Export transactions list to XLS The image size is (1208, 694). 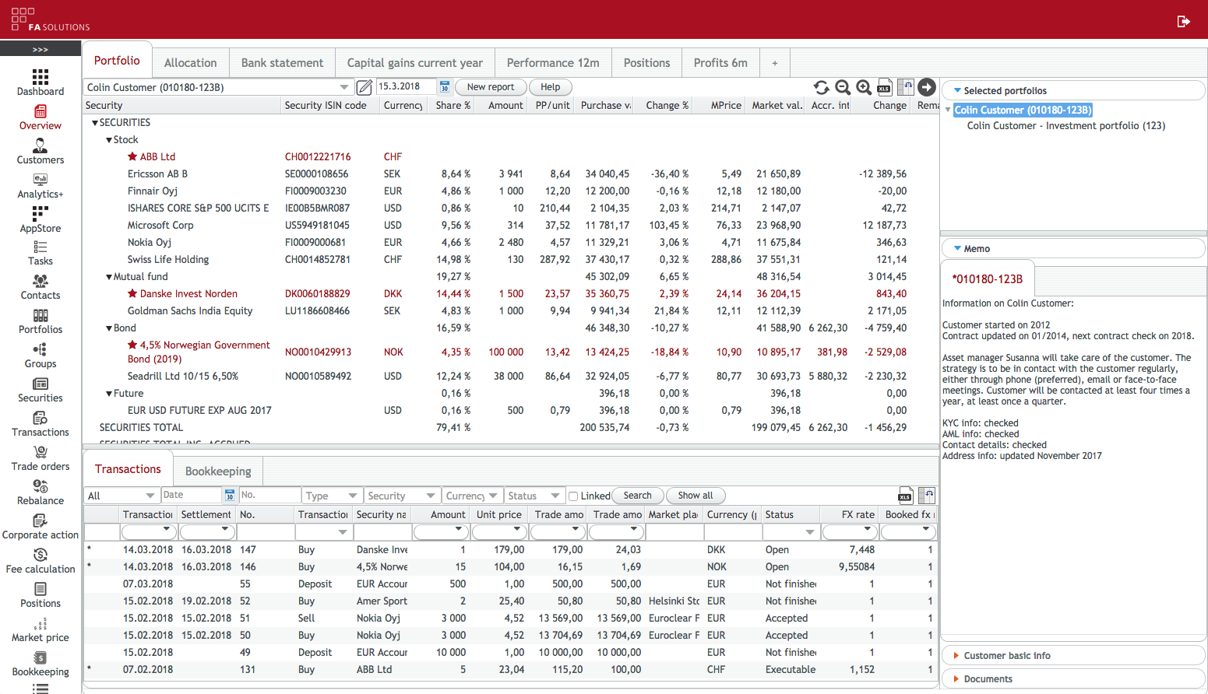pyautogui.click(x=905, y=496)
